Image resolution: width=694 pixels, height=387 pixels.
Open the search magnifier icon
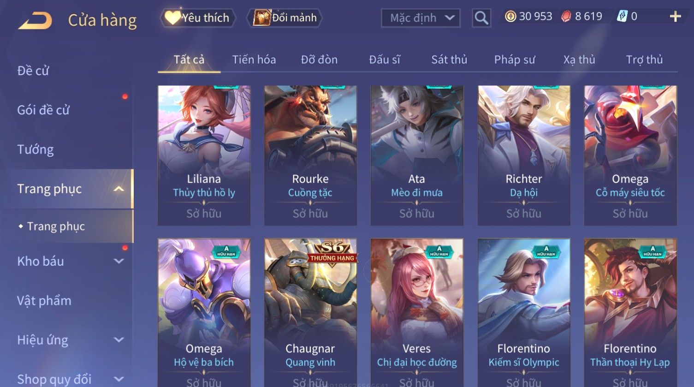tap(481, 18)
